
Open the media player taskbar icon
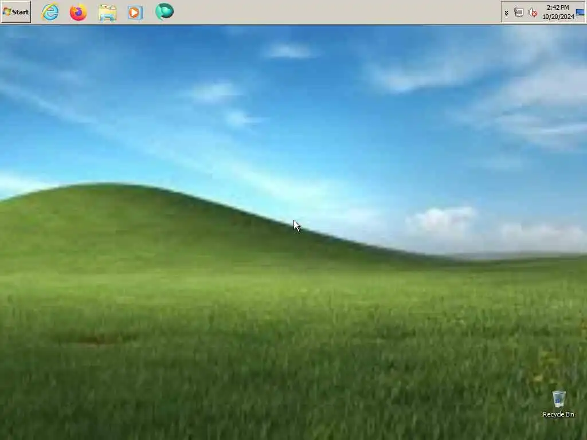pos(135,13)
